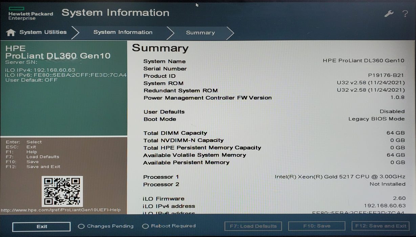Click the Exit button
The image size is (416, 237).
(42, 227)
